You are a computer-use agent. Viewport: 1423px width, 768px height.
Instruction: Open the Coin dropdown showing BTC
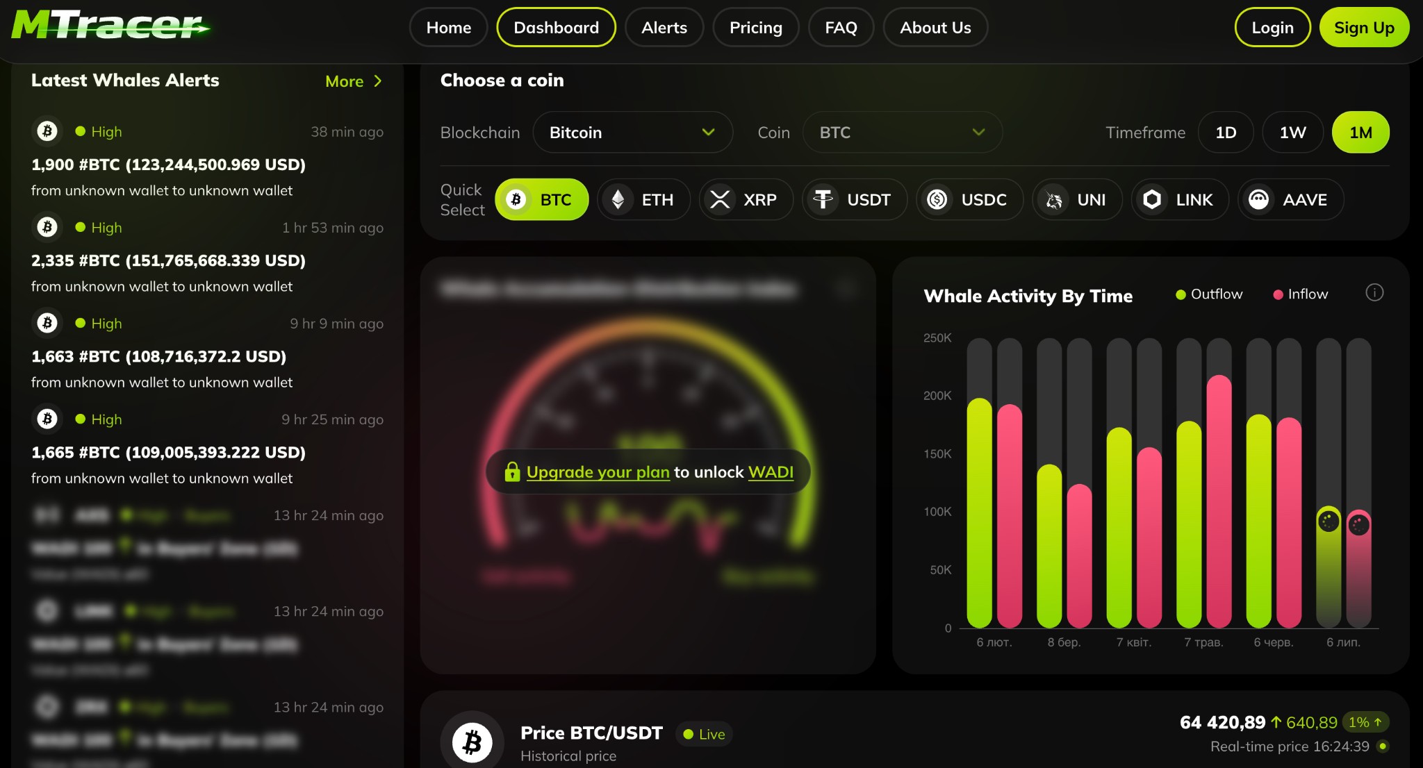[x=902, y=132]
